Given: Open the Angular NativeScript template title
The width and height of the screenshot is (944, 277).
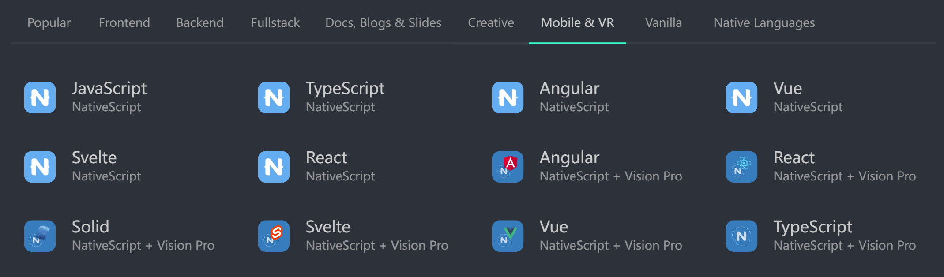Looking at the screenshot, I should tap(569, 89).
